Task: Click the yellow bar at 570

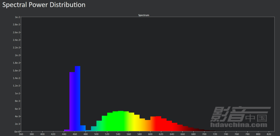Action: (x=137, y=123)
